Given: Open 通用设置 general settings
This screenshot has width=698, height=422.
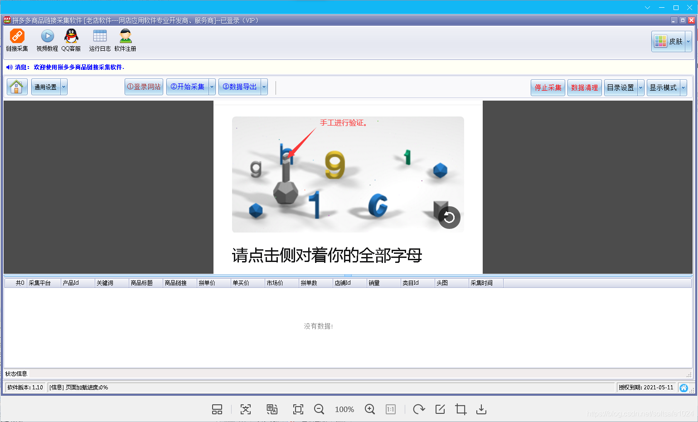Looking at the screenshot, I should pyautogui.click(x=46, y=87).
